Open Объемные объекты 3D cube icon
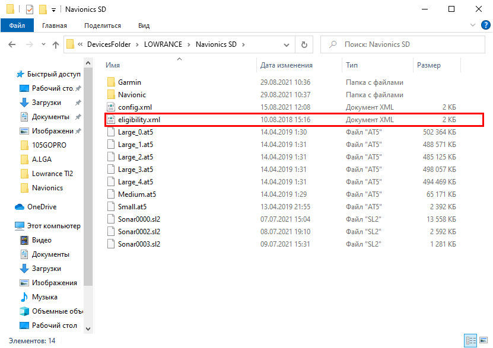 [24, 311]
